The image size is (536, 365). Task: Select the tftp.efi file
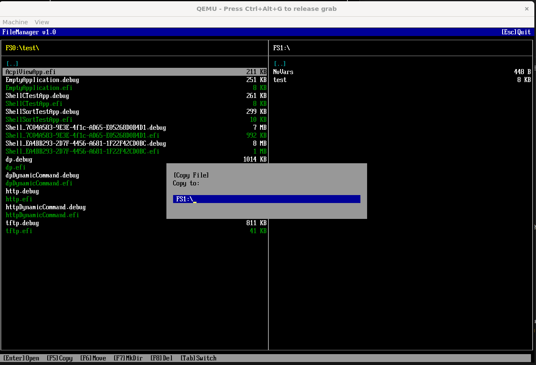click(x=19, y=231)
